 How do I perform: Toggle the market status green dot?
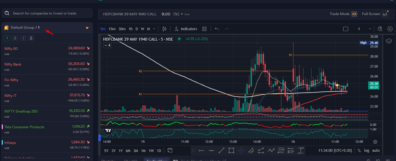(x=179, y=39)
